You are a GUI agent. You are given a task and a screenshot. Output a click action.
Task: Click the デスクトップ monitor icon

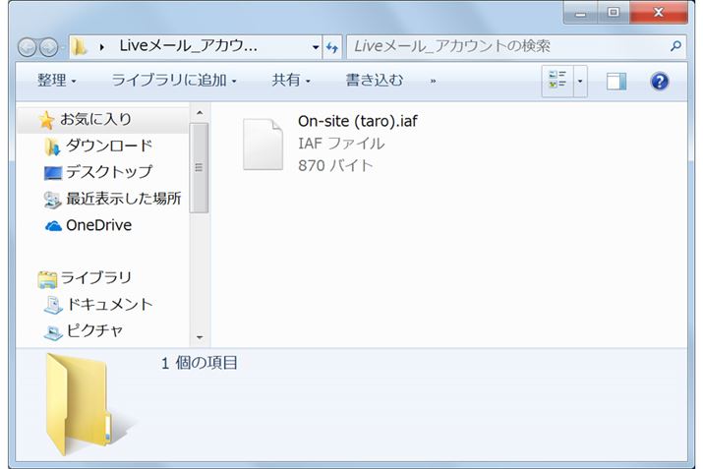(x=52, y=173)
